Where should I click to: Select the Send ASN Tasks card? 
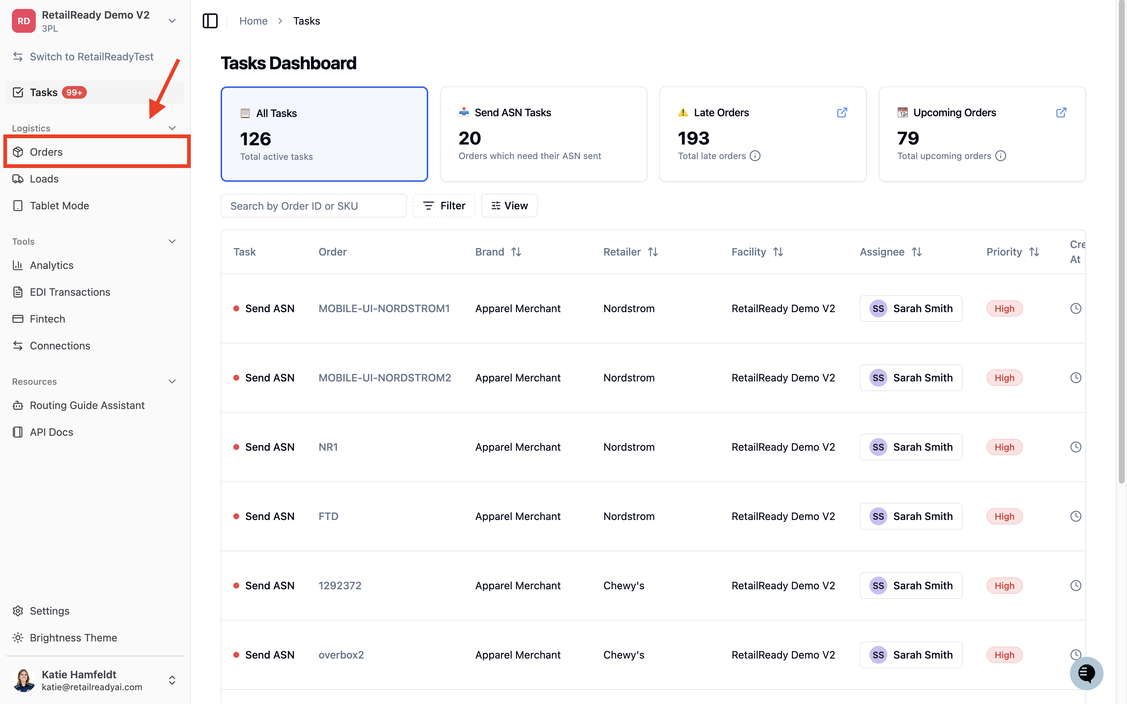[x=543, y=134]
